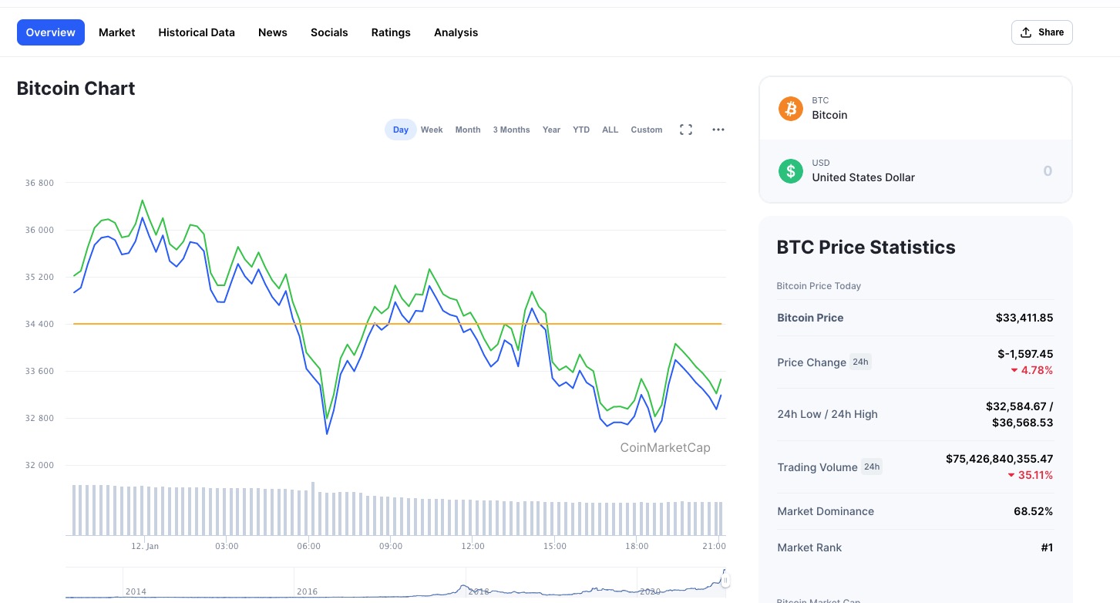Select YTD chart range
This screenshot has height=603, width=1120.
pyautogui.click(x=581, y=130)
